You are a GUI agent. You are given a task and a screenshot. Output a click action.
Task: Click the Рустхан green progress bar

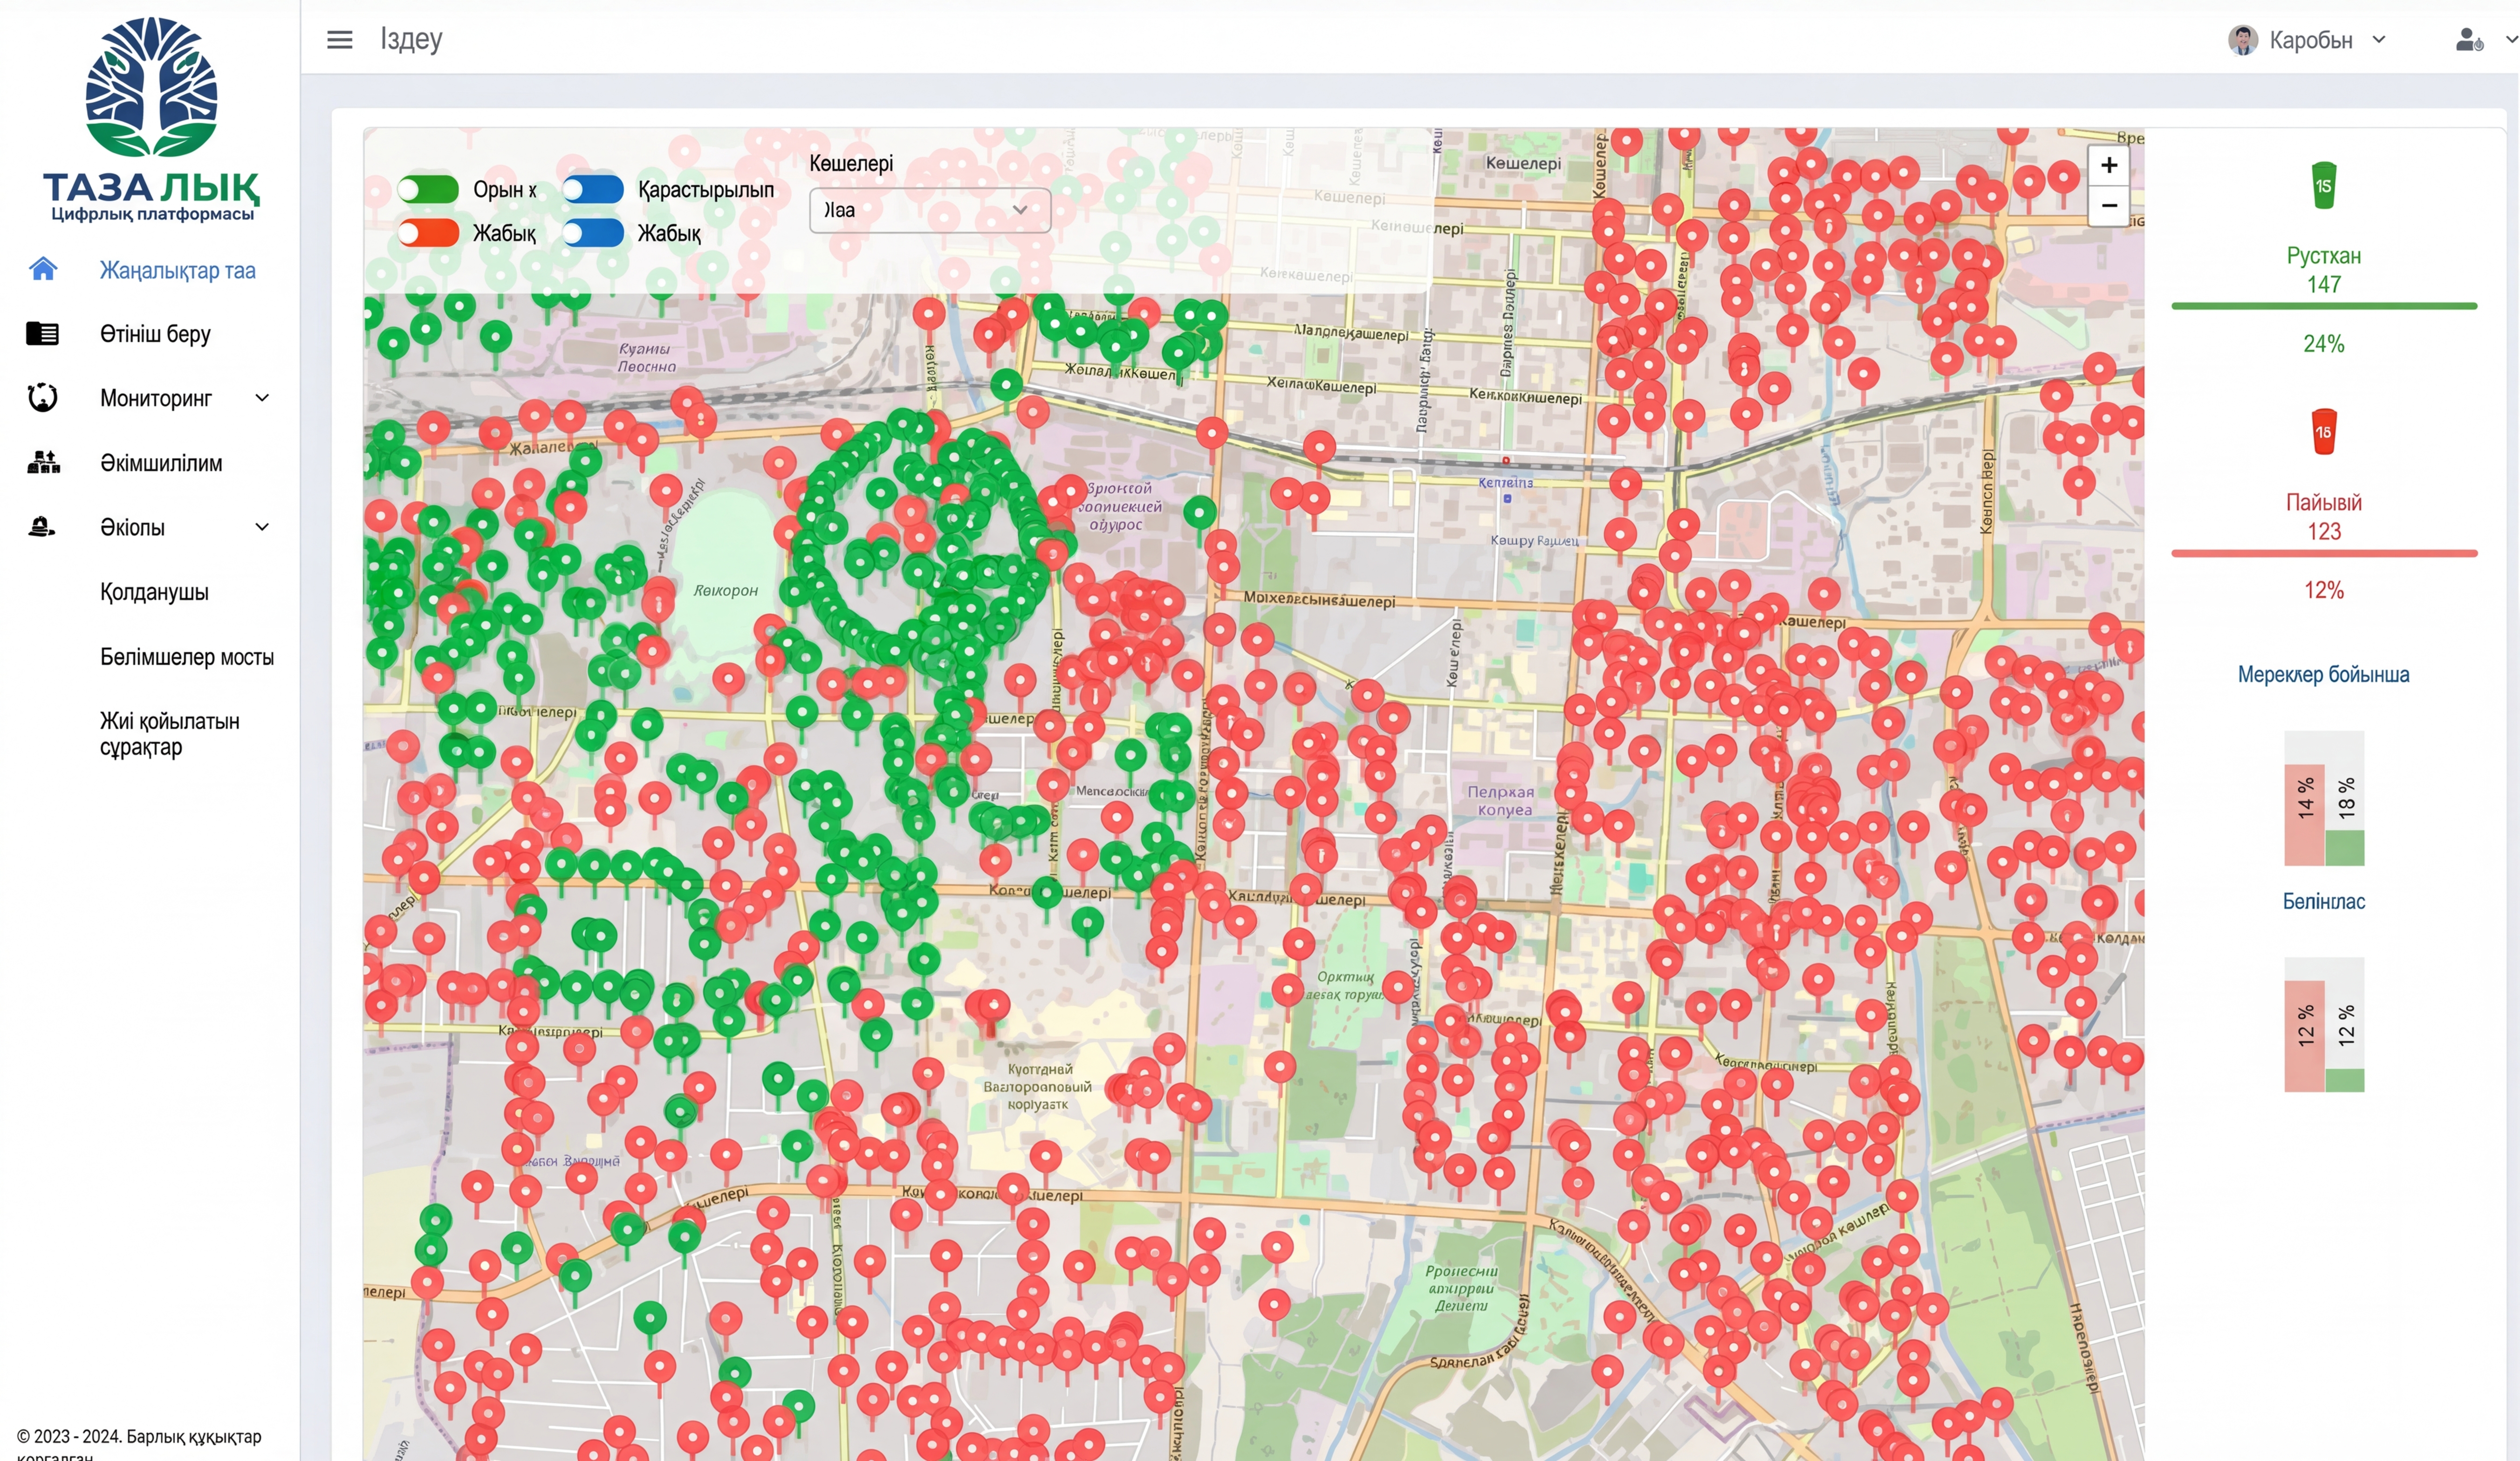pyautogui.click(x=2323, y=306)
